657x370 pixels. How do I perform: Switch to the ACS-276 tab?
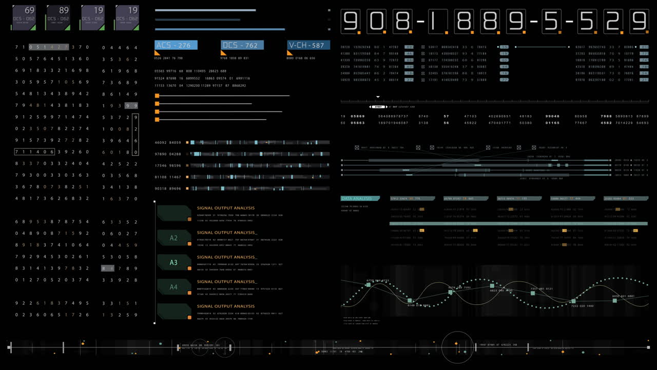[x=176, y=45]
